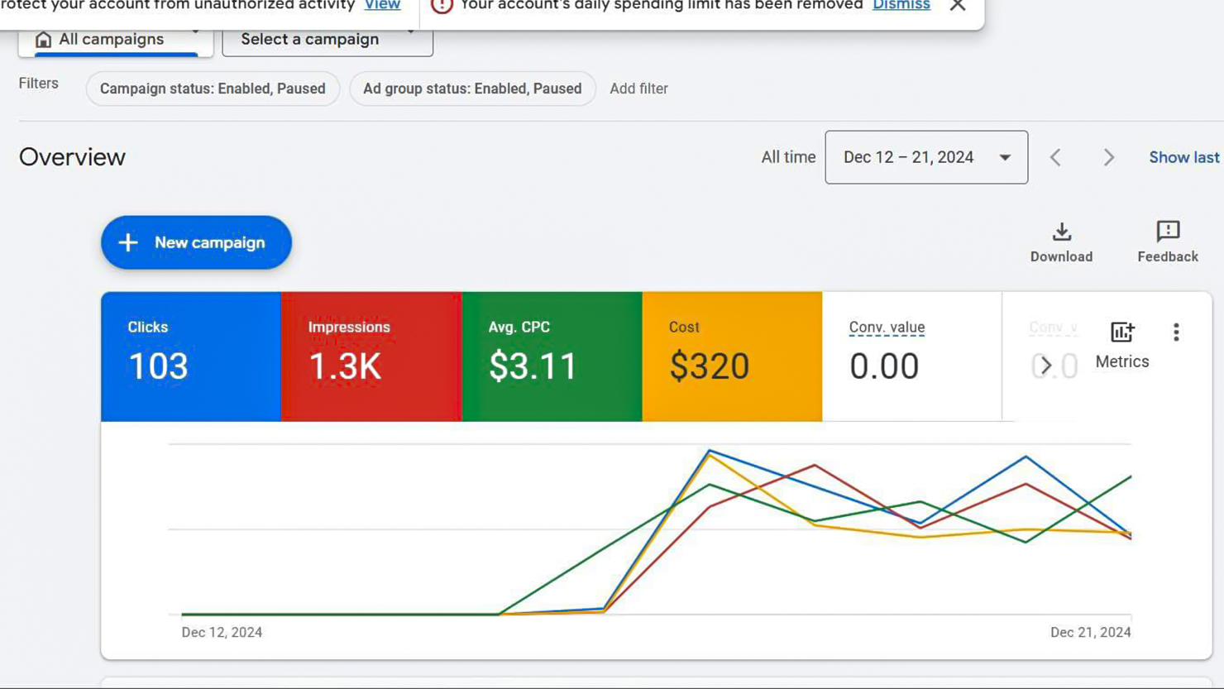
Task: Open the Metrics chart icon
Action: click(1121, 333)
